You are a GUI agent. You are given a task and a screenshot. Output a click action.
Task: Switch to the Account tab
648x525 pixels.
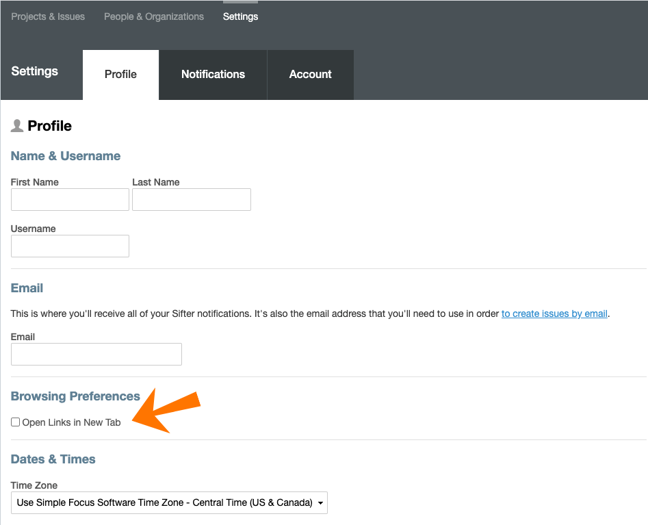click(310, 75)
